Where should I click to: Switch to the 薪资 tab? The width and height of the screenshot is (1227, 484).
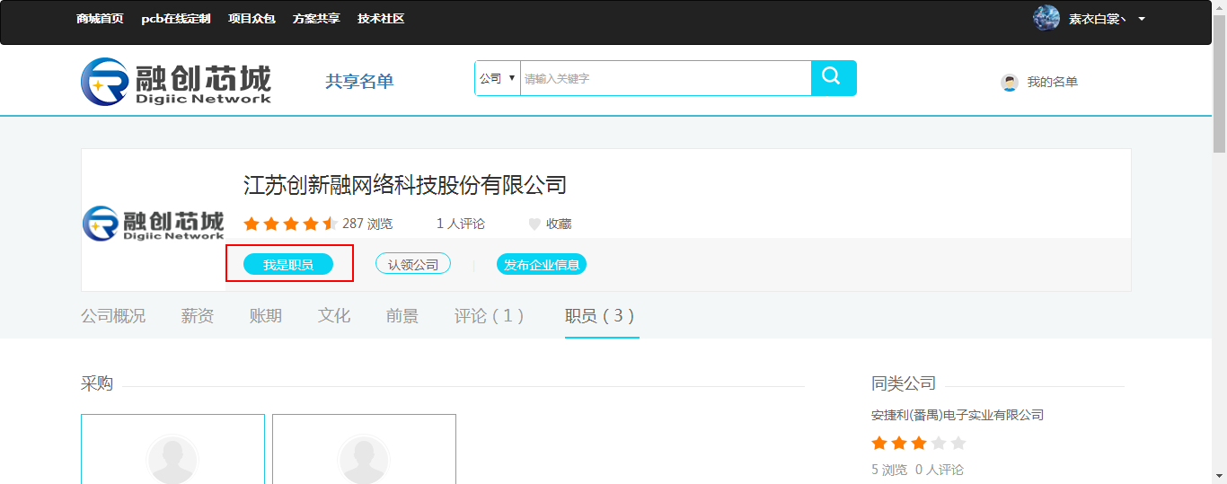click(x=198, y=316)
